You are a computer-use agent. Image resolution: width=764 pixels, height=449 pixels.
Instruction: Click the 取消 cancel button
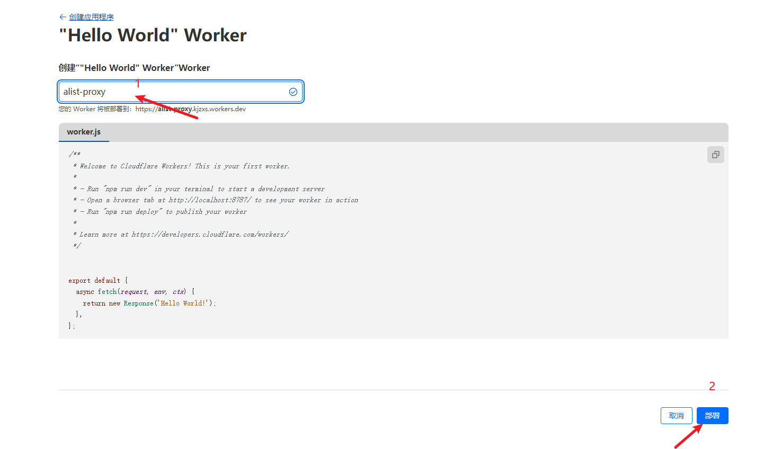pos(677,416)
